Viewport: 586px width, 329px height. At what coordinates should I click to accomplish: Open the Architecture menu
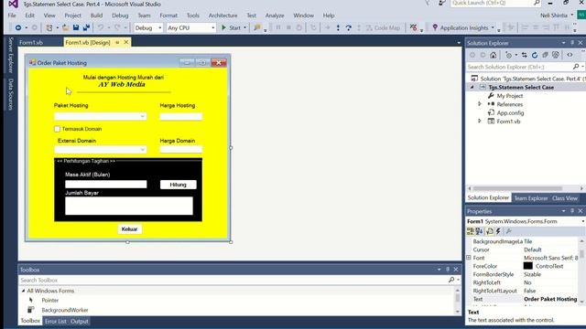222,16
